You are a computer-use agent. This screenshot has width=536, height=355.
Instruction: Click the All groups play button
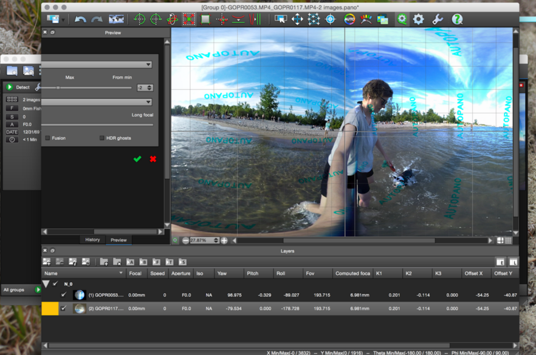click(x=37, y=289)
